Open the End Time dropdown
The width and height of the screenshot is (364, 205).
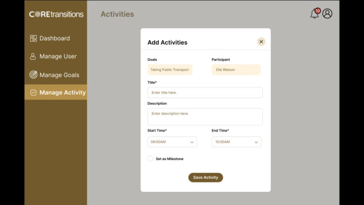236,142
